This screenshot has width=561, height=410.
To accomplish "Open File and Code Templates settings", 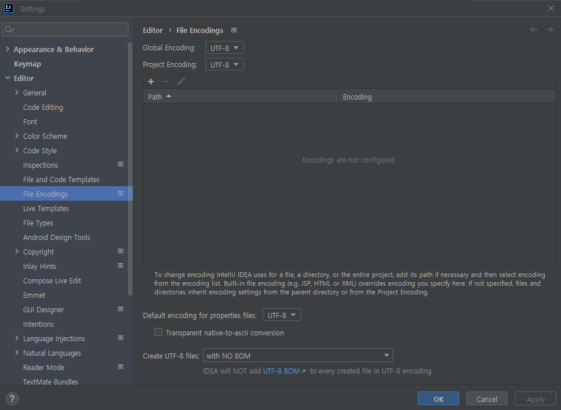I will pyautogui.click(x=61, y=180).
